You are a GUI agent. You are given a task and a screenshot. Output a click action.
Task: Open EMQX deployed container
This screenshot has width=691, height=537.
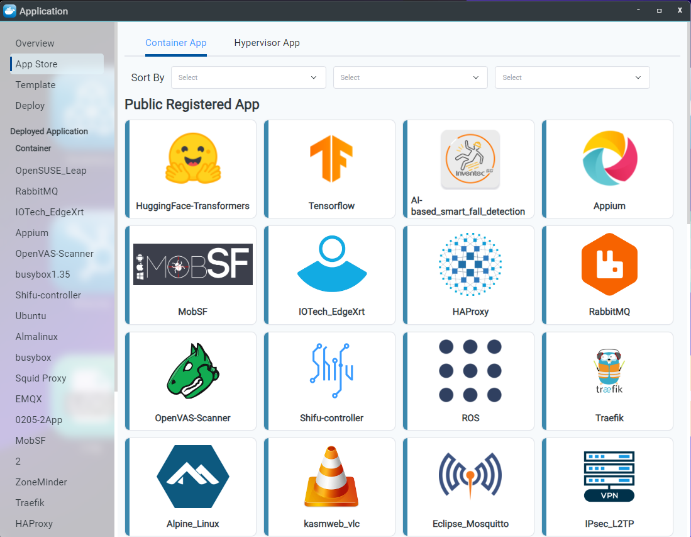[x=29, y=399]
